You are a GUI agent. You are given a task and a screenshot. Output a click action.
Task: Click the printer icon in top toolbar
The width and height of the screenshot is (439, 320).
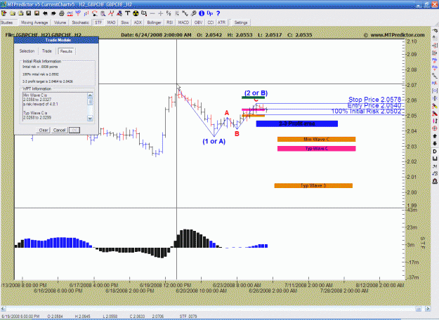62,13
